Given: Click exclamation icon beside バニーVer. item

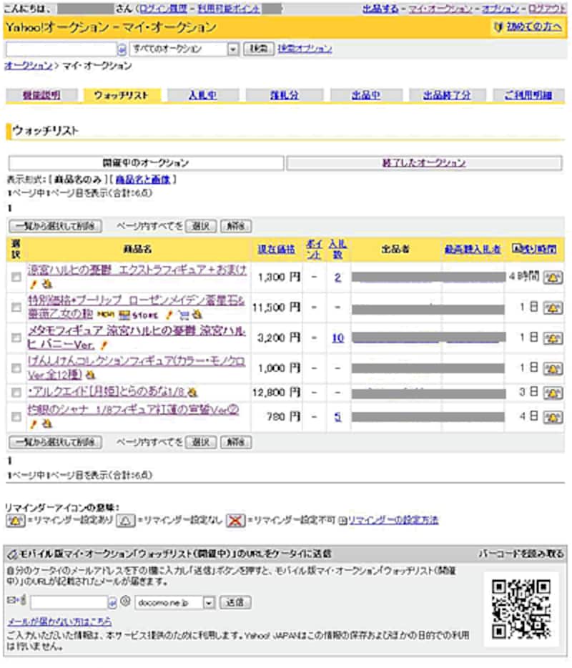Looking at the screenshot, I should click(104, 345).
